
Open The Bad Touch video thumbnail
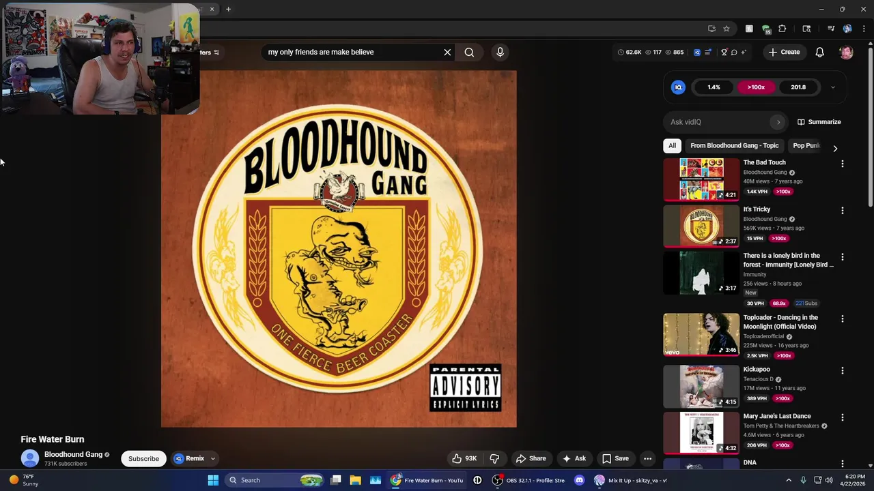tap(701, 180)
